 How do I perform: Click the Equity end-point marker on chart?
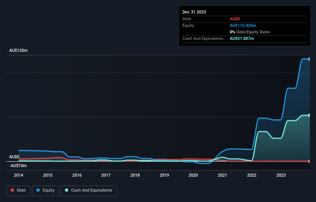pos(309,59)
